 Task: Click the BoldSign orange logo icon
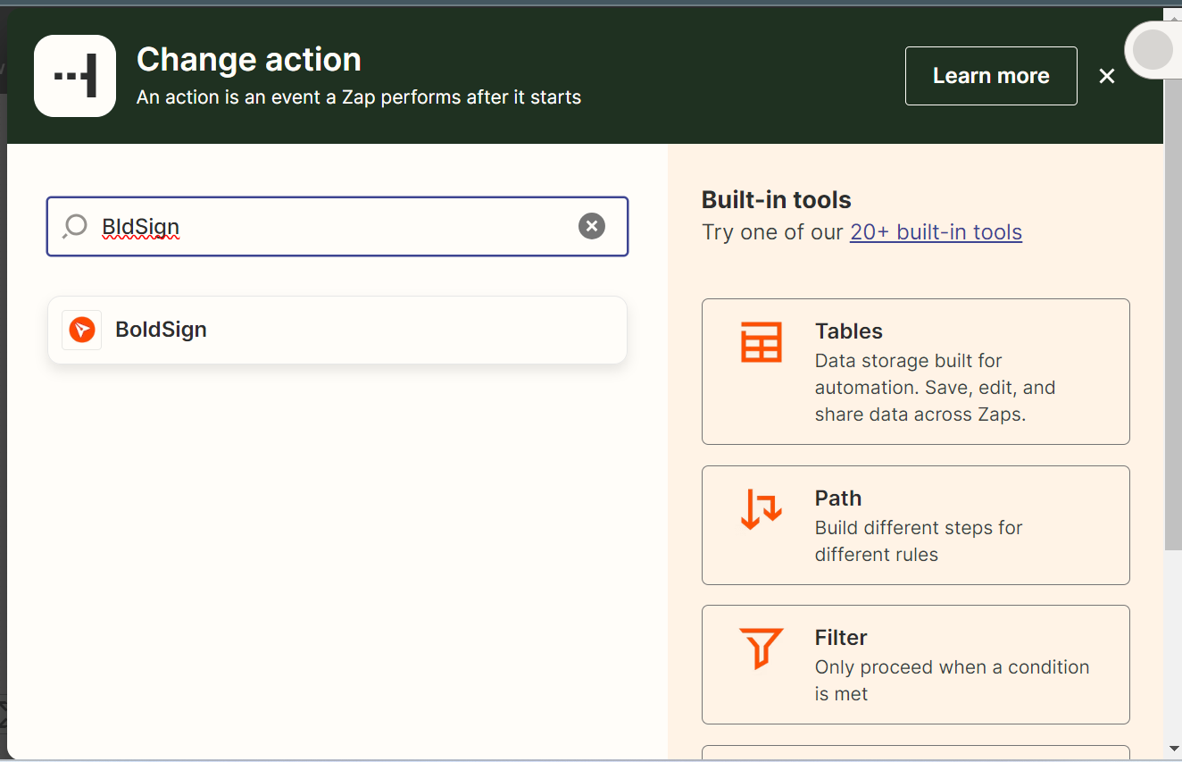pos(81,330)
